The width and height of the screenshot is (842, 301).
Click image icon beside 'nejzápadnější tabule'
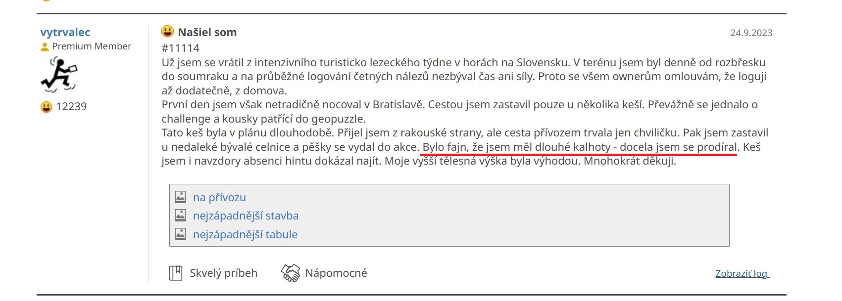tap(181, 234)
